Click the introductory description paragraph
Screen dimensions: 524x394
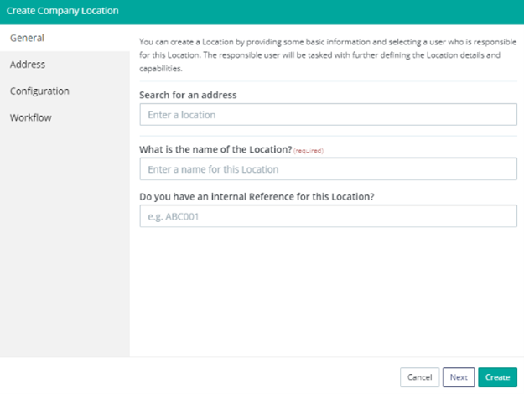point(328,55)
